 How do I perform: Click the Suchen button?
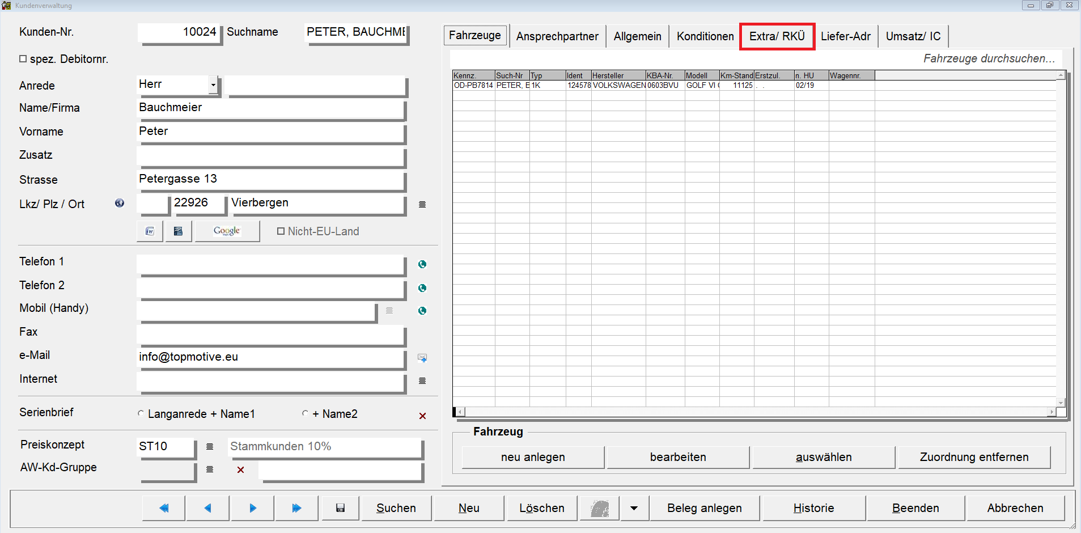coord(396,508)
